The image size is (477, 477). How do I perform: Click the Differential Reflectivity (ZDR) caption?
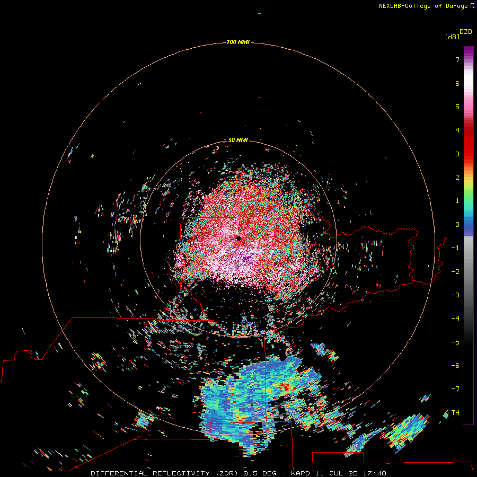[165, 473]
